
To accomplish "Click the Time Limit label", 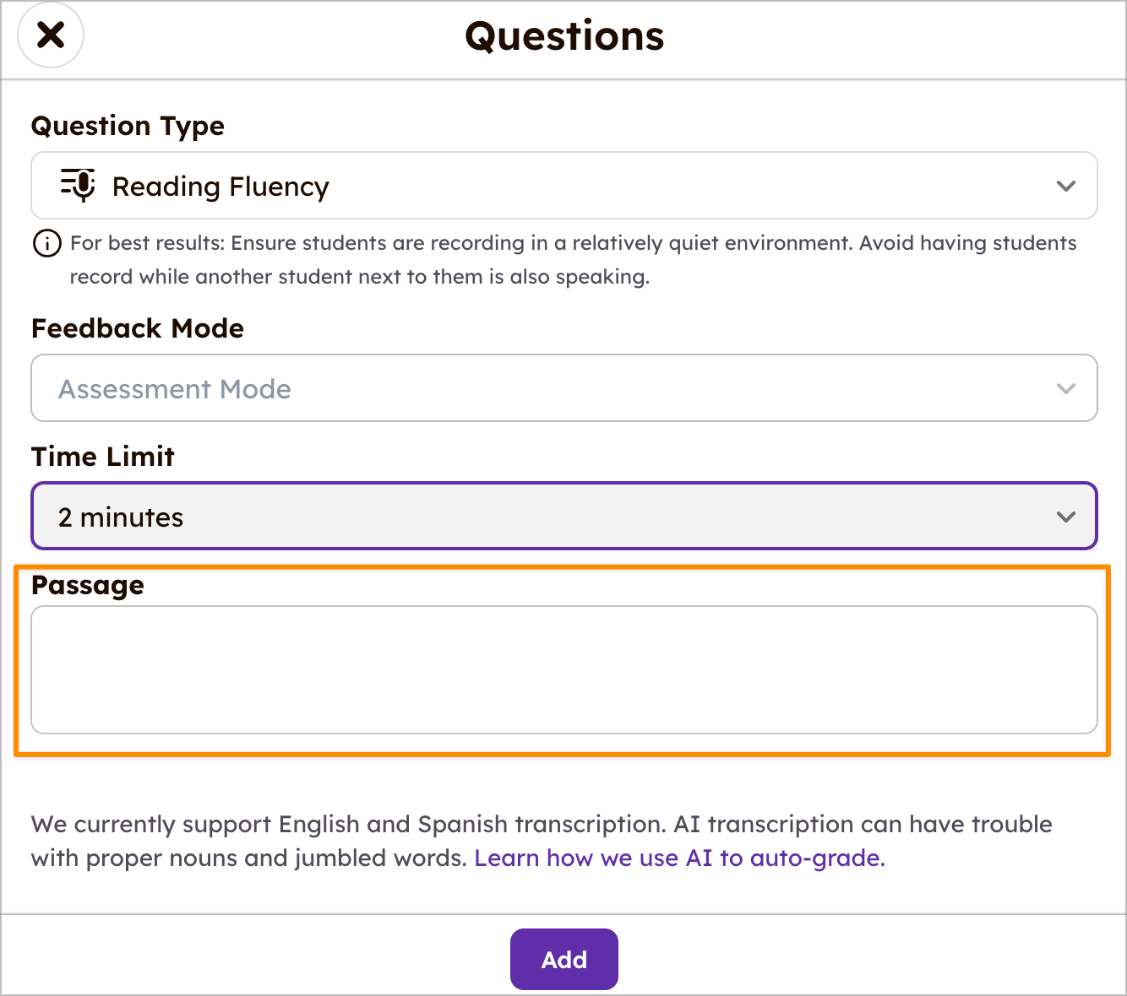I will click(102, 456).
